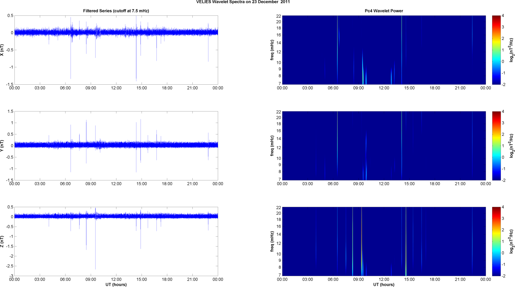This screenshot has width=515, height=287.
Task: Click inside the bottom Pc4 wavelet spectrogram
Action: tap(384, 241)
